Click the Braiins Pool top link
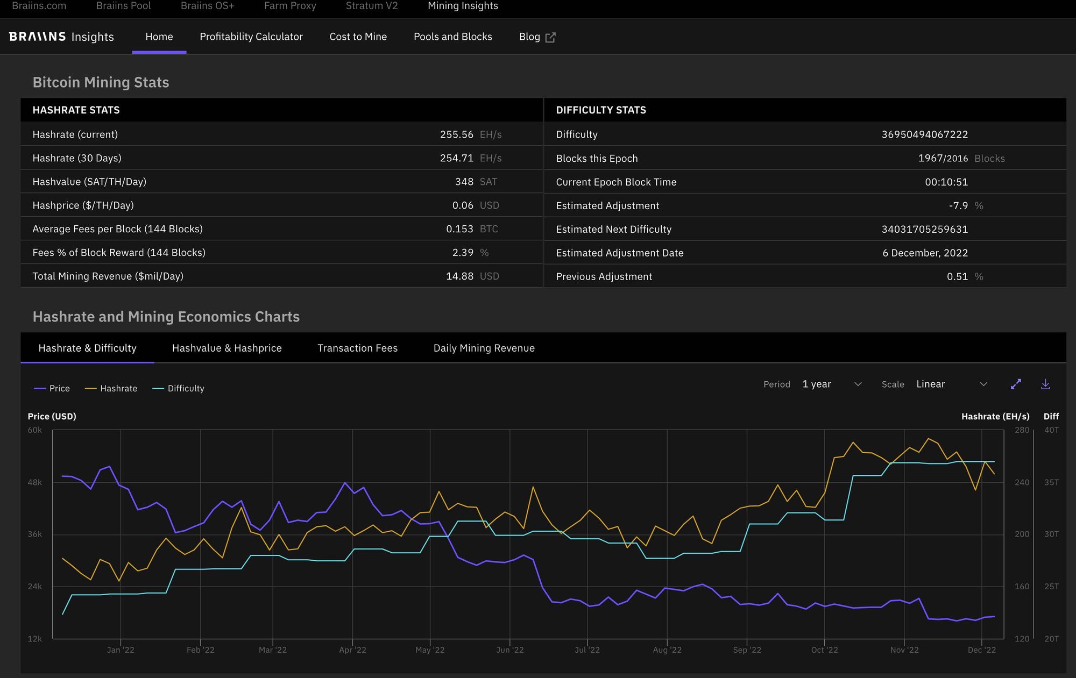This screenshot has height=678, width=1076. 123,6
